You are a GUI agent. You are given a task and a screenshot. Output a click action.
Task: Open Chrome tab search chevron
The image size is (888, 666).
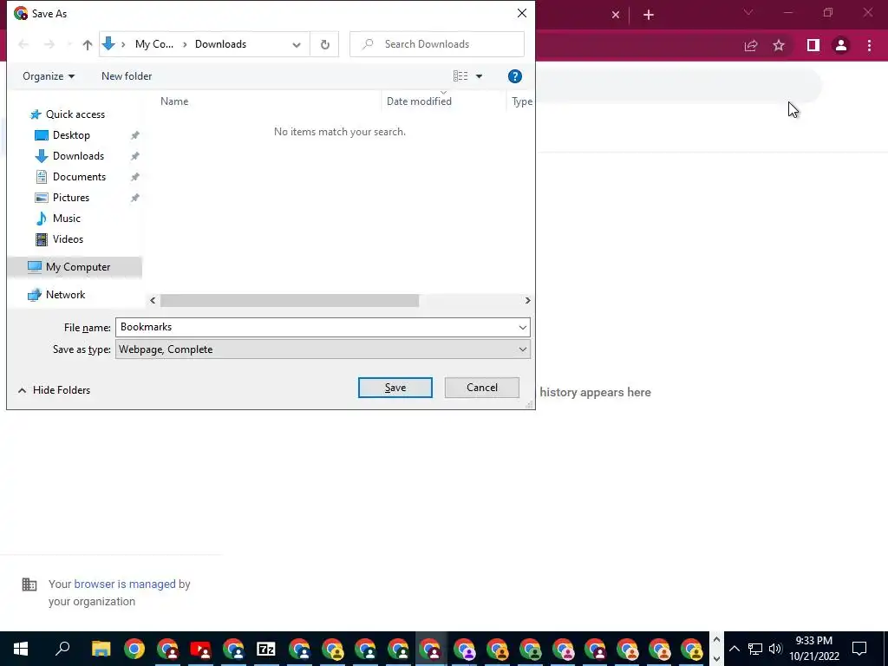[x=748, y=12]
